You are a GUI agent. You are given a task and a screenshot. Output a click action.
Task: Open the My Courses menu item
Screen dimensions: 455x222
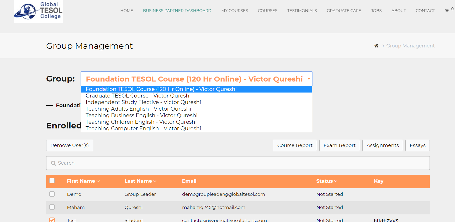click(x=234, y=11)
